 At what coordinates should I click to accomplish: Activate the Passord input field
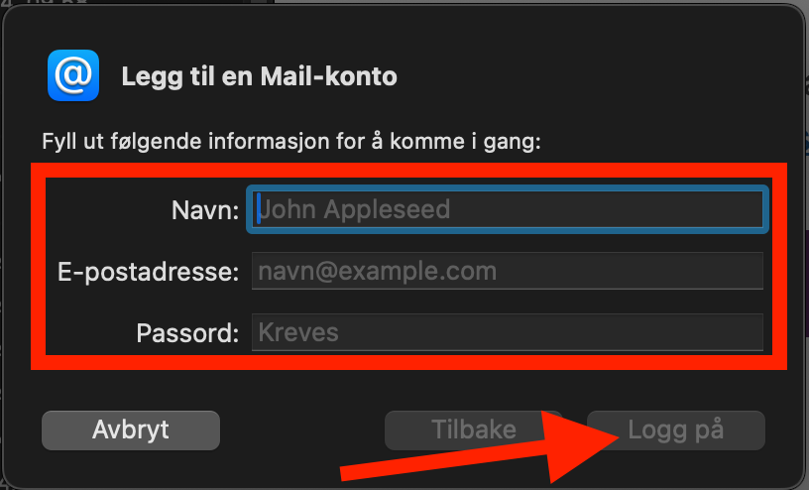coord(508,332)
